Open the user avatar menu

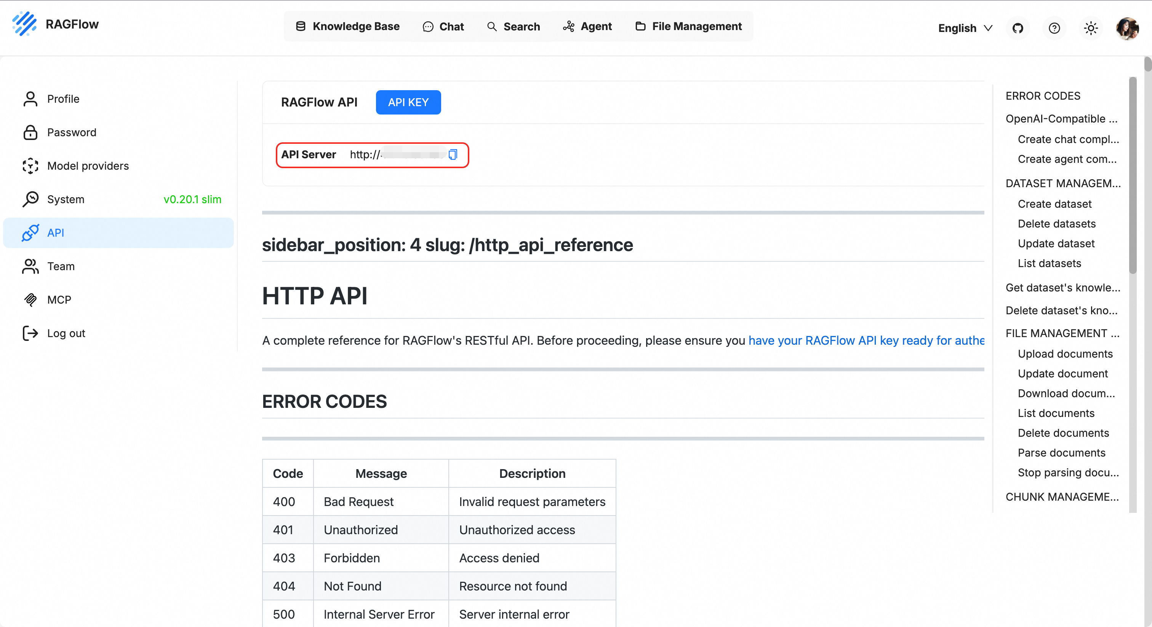(x=1127, y=28)
